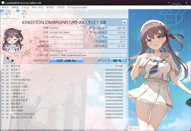Select raw value 00000000015FB88F
This screenshot has height=131, width=191.
(x=114, y=97)
